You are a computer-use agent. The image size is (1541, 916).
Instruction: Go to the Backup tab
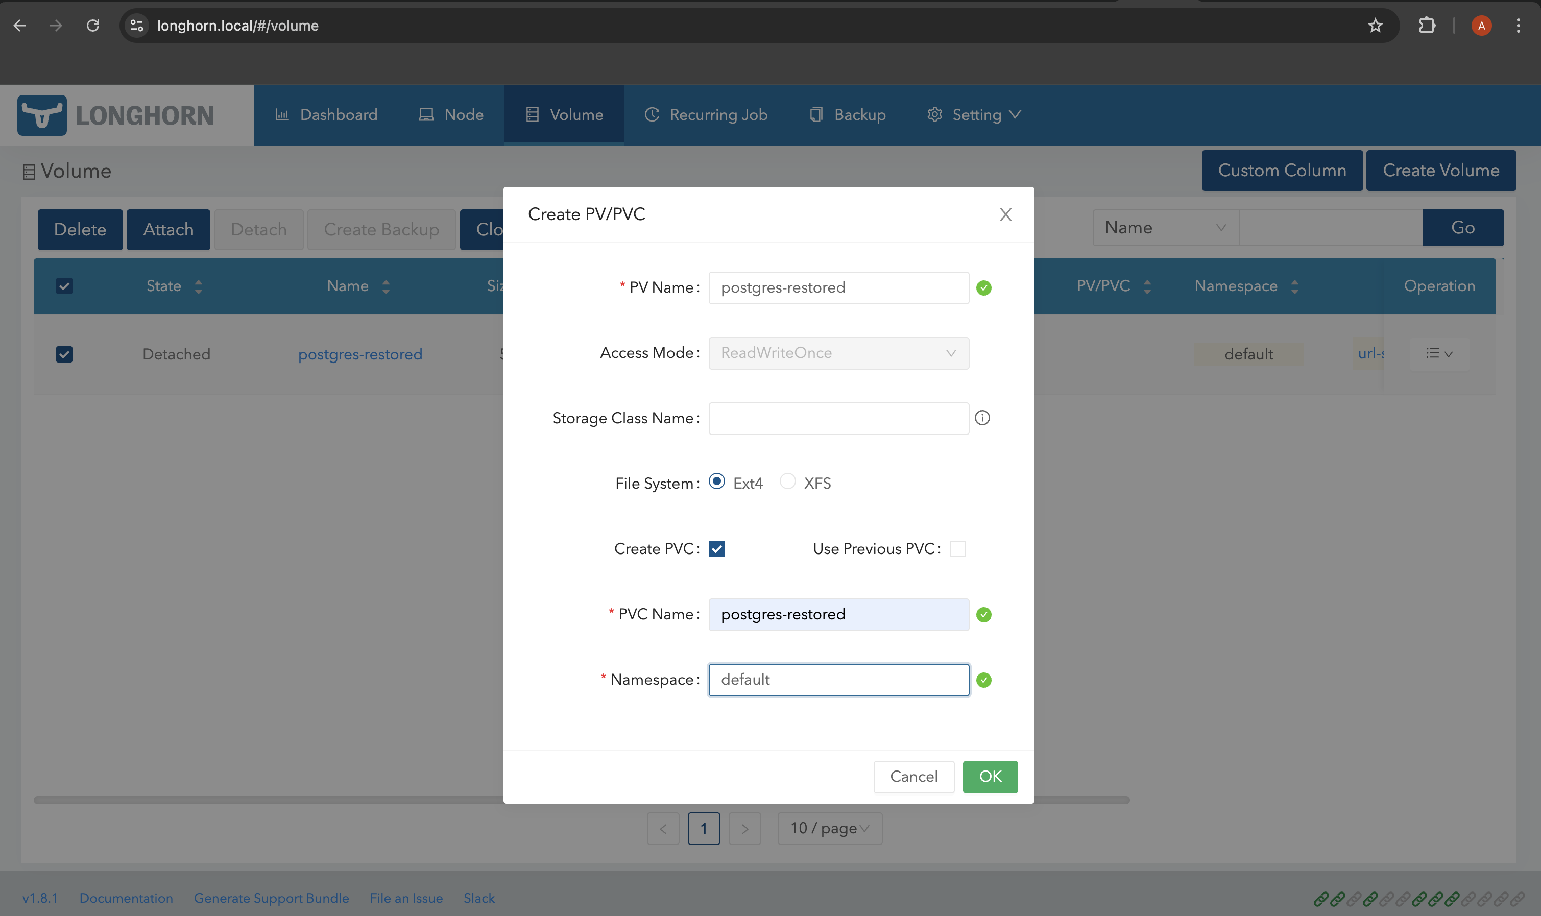coord(847,115)
